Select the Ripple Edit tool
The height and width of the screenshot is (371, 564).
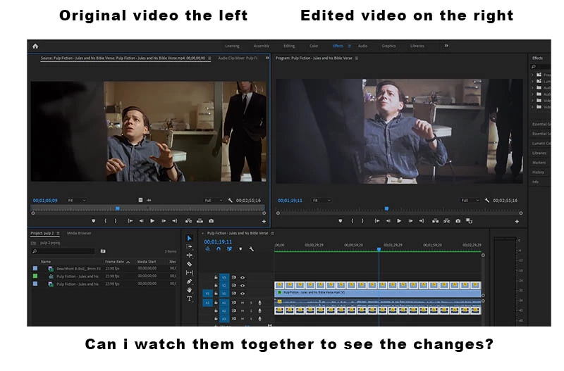pos(190,256)
